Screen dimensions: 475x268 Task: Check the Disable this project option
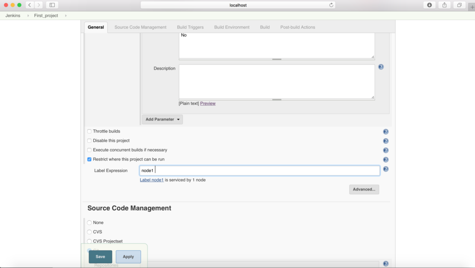pyautogui.click(x=89, y=140)
